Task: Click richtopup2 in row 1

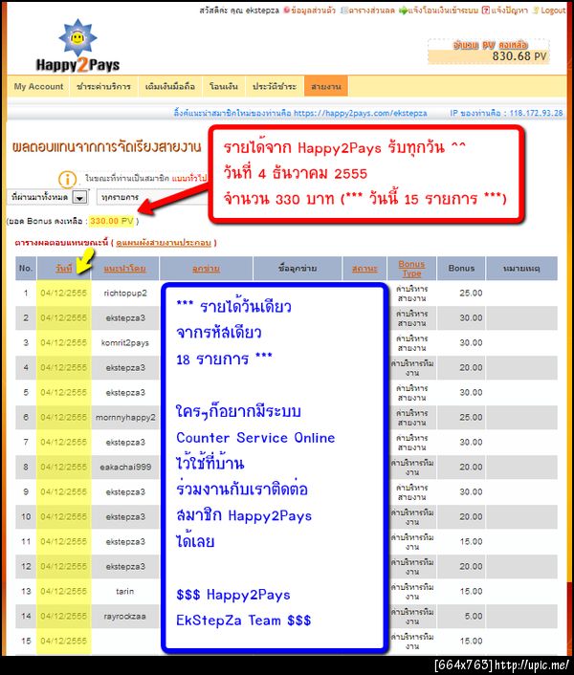Action: (x=125, y=293)
